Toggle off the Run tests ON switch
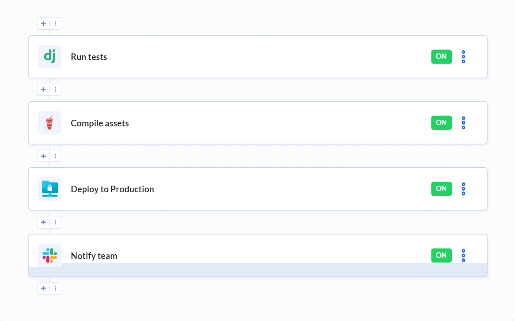515x321 pixels. (441, 56)
